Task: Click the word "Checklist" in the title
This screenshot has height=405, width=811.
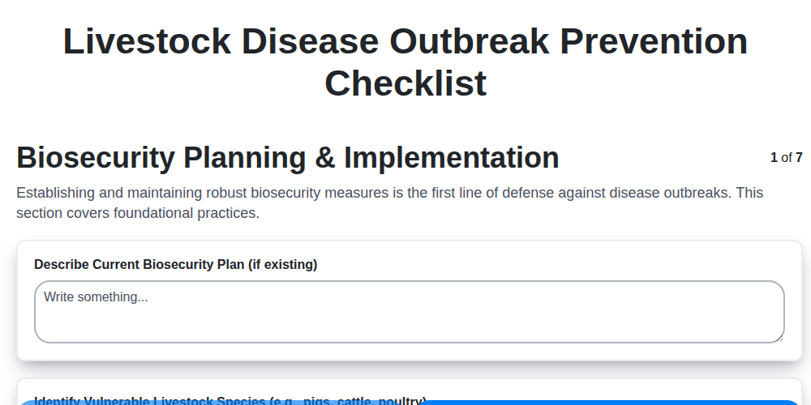Action: [405, 83]
